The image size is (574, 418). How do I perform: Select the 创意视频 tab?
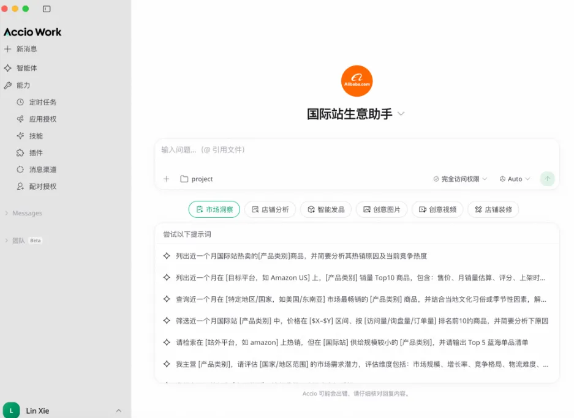[x=437, y=209]
